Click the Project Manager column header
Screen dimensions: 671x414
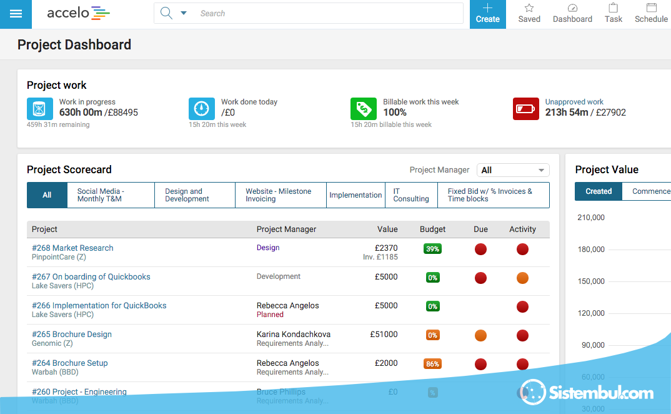point(286,230)
